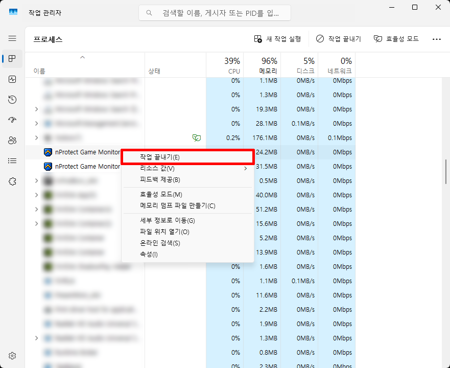Click the 새 작업 실행 button
The width and height of the screenshot is (450, 368).
(277, 39)
